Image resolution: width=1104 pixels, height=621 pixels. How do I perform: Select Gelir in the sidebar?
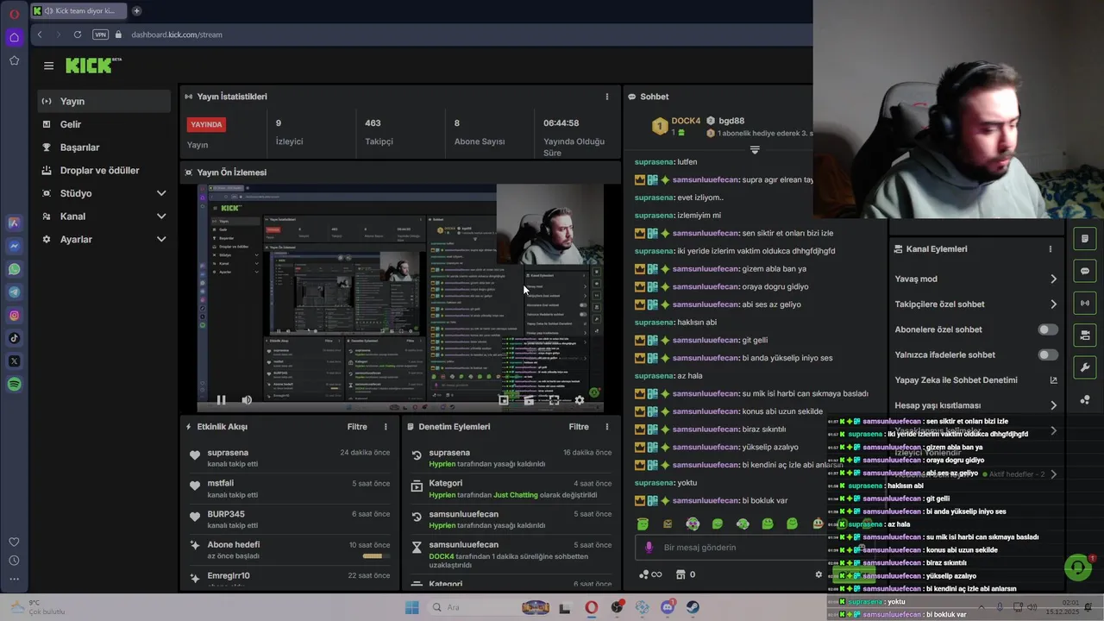[103, 124]
